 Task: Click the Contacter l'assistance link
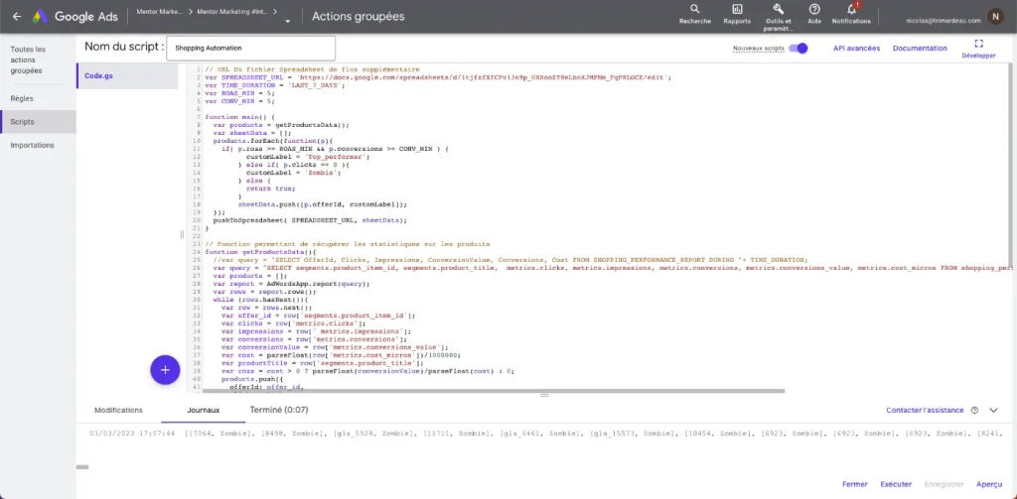[x=925, y=411]
